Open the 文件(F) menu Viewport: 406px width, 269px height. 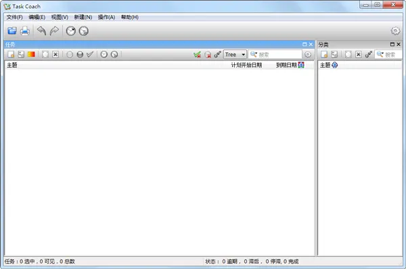click(x=14, y=17)
